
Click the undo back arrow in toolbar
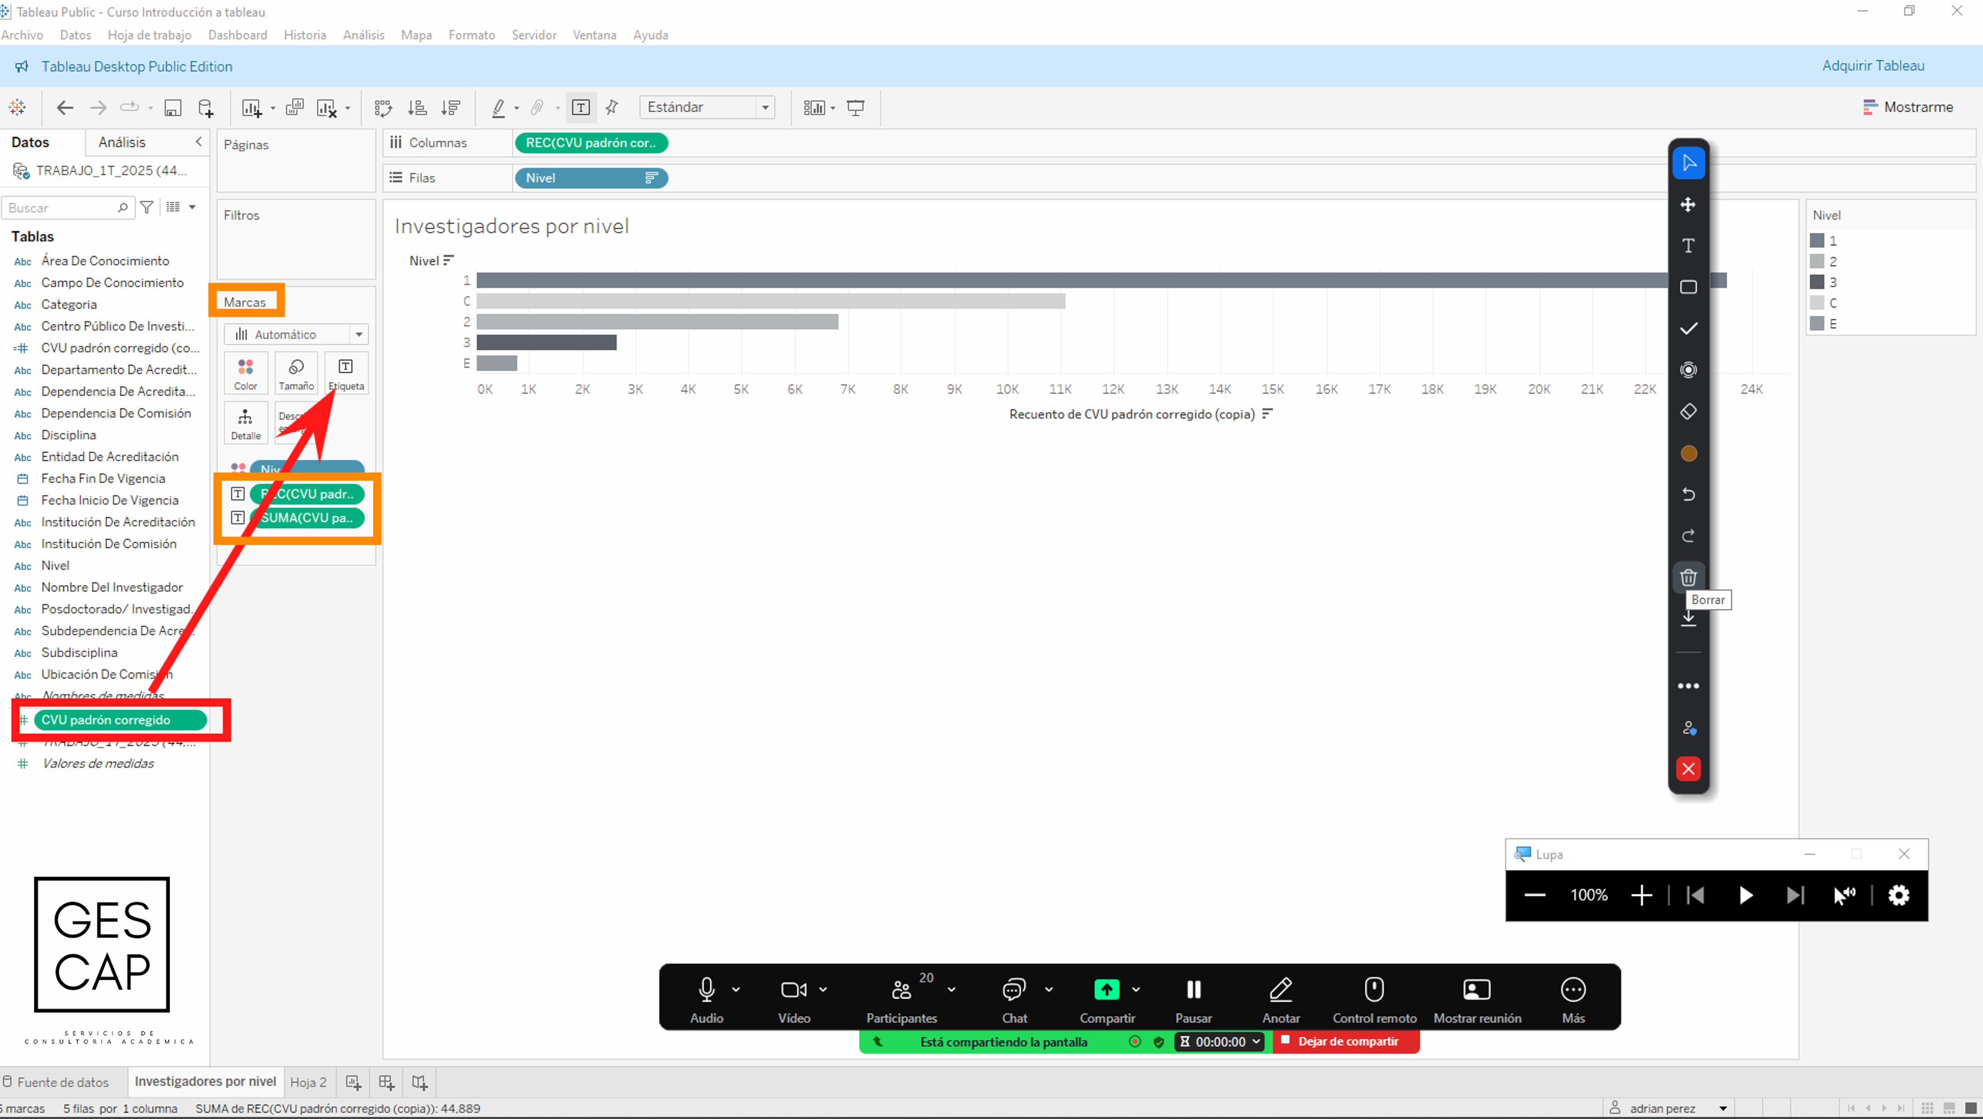pos(65,108)
